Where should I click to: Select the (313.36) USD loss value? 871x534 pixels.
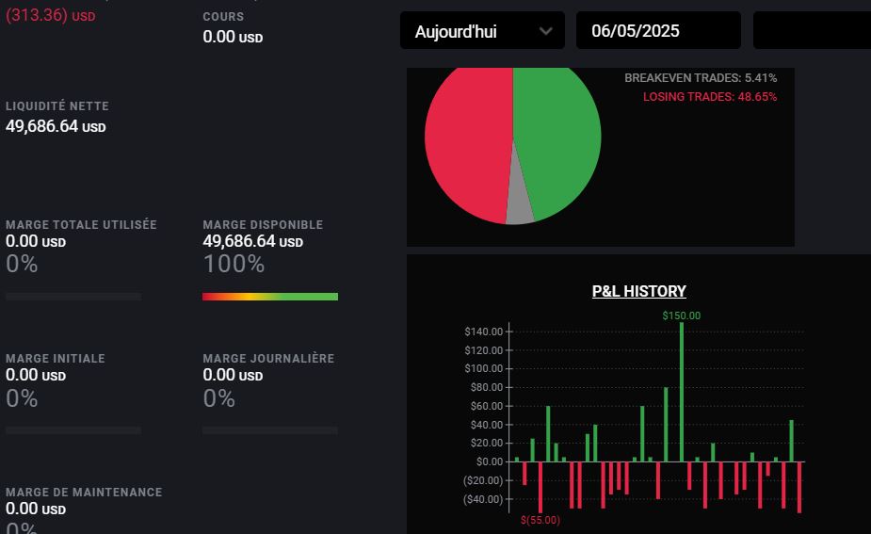[50, 15]
